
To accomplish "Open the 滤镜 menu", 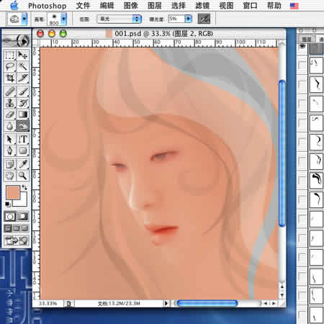I will (x=202, y=6).
